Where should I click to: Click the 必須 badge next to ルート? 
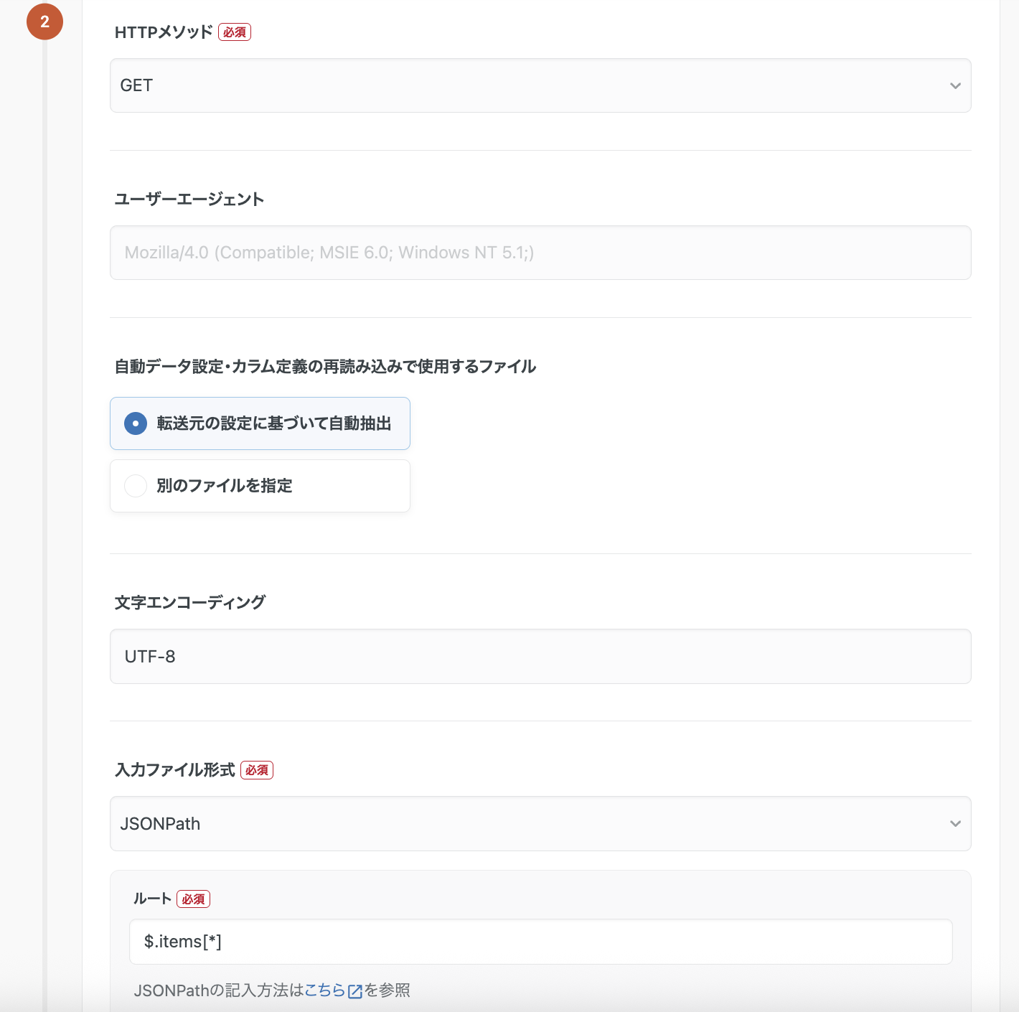tap(194, 899)
